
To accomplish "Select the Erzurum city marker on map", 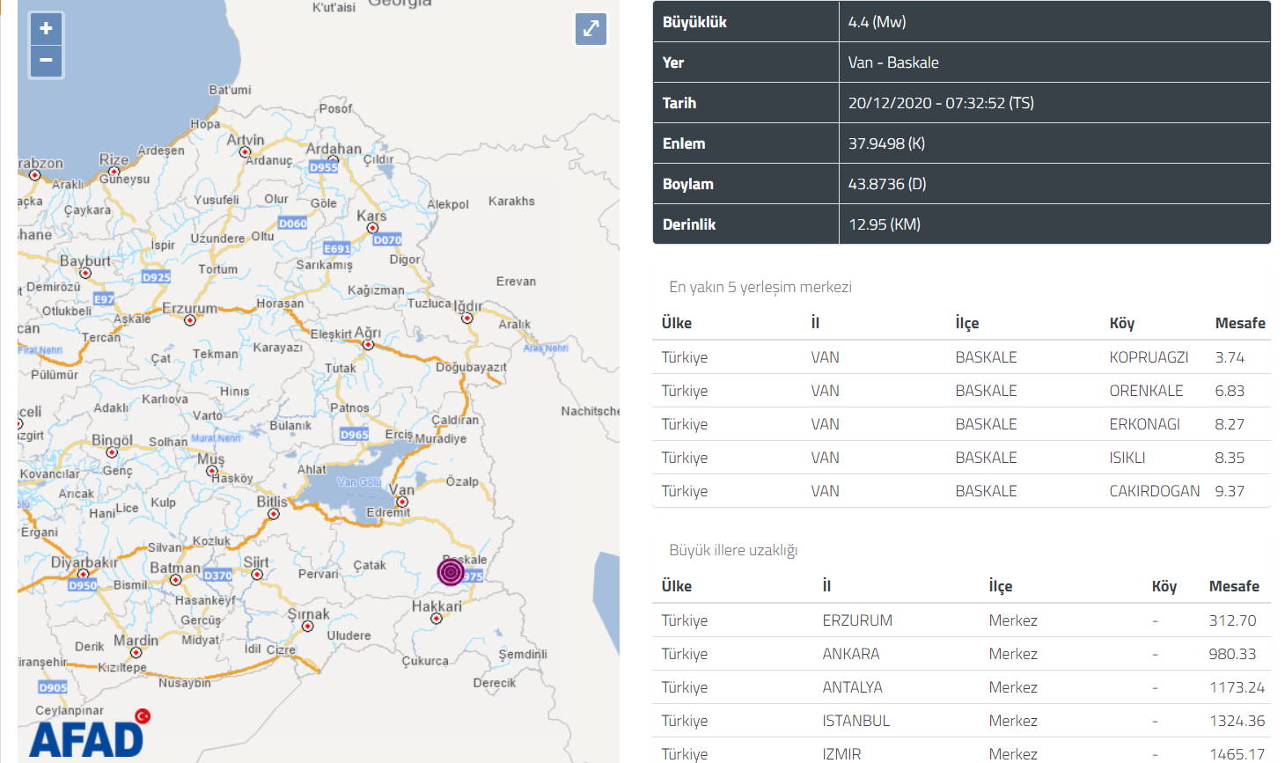I will click(190, 320).
